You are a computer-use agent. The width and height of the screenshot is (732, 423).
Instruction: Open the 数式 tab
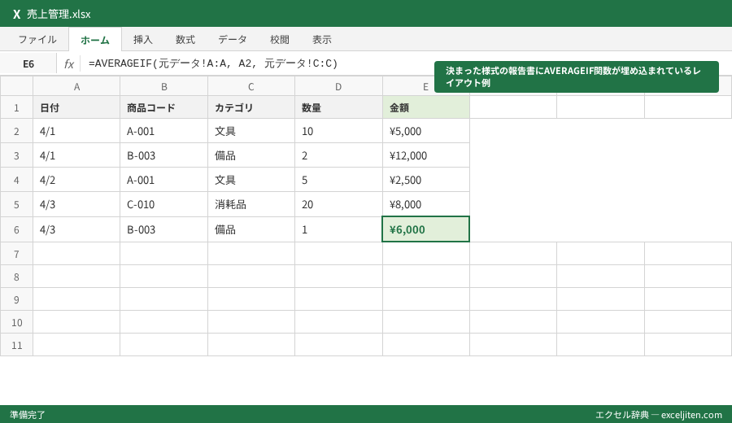(185, 40)
